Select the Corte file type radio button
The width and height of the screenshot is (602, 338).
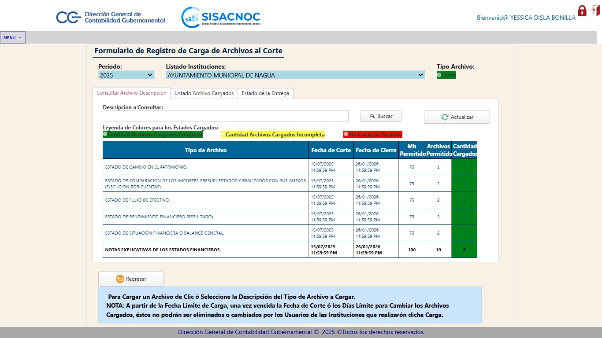coord(439,75)
